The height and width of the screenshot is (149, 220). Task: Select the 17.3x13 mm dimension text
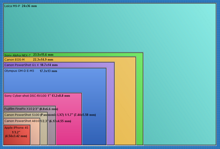point(48,71)
